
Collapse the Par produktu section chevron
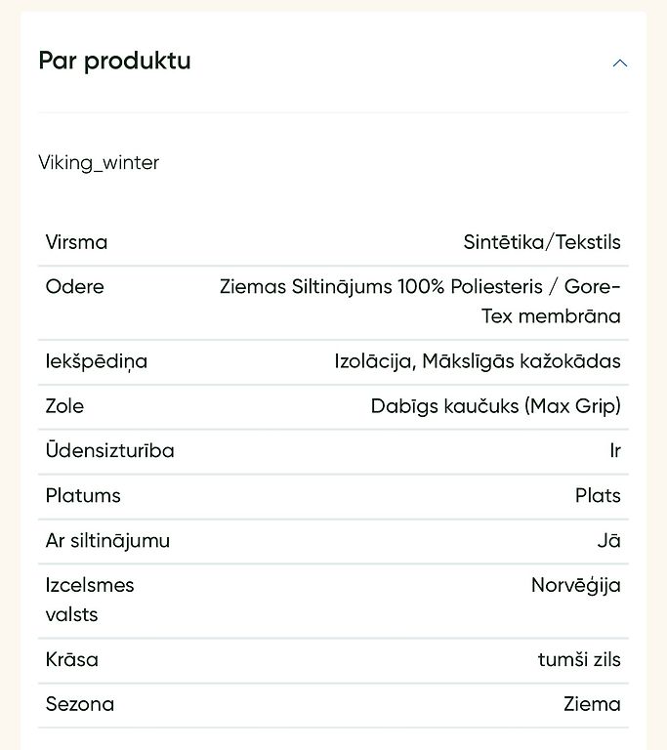click(x=619, y=63)
